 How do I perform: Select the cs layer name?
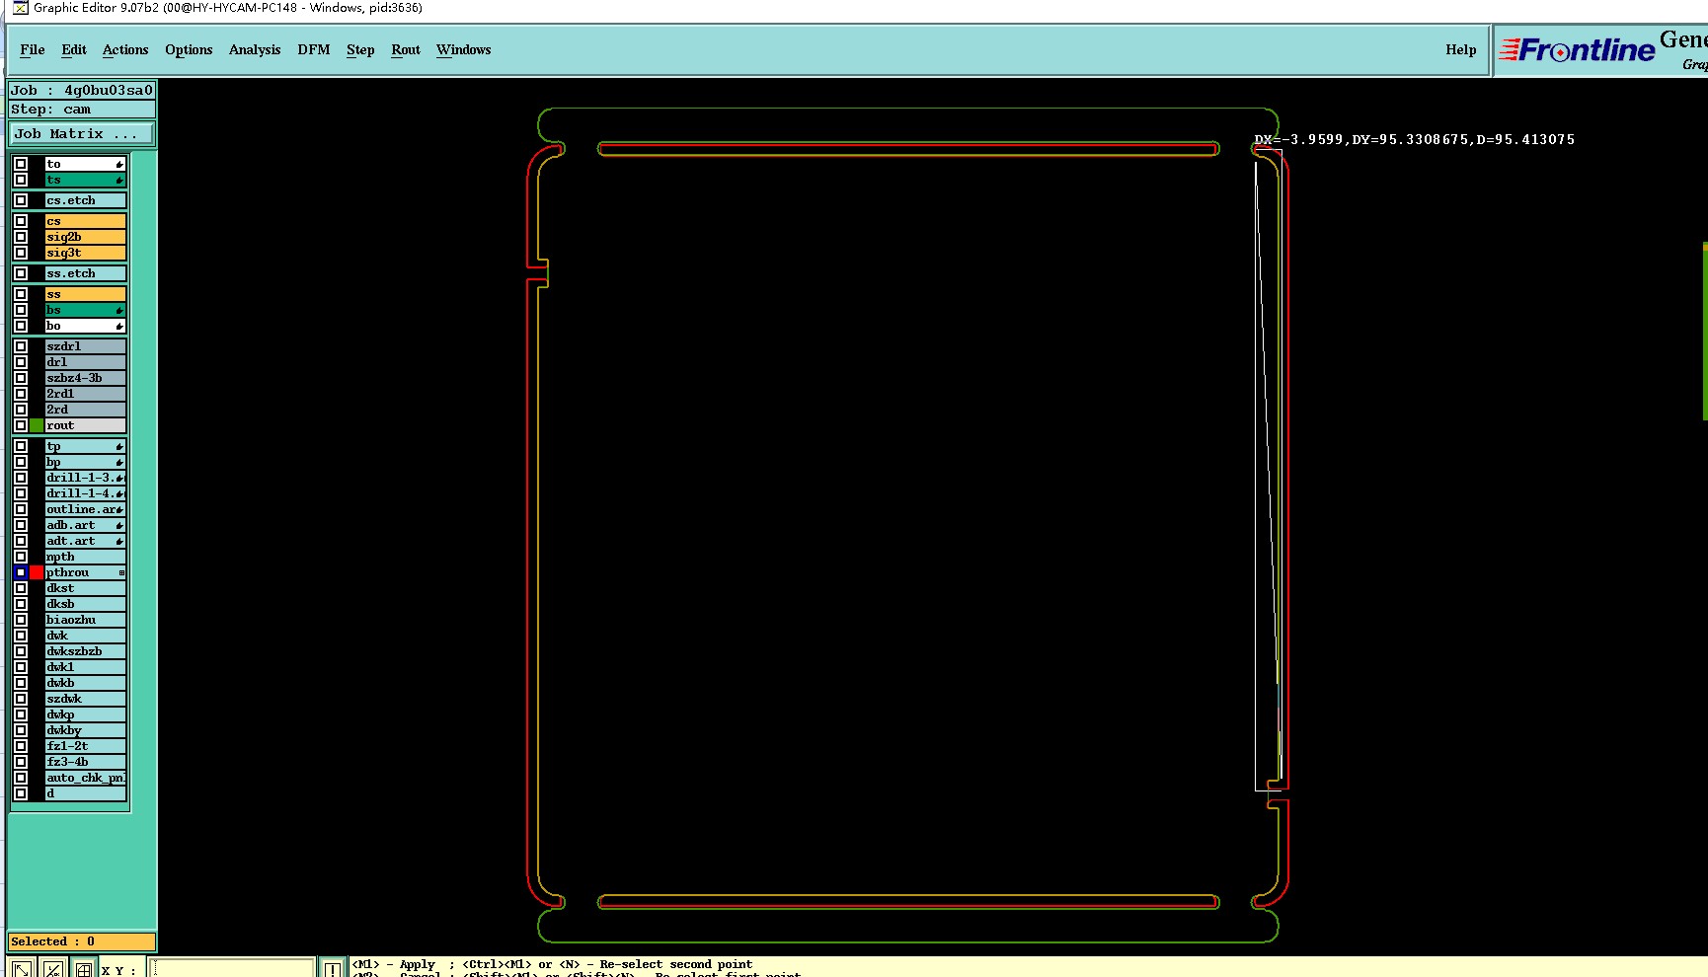point(86,221)
